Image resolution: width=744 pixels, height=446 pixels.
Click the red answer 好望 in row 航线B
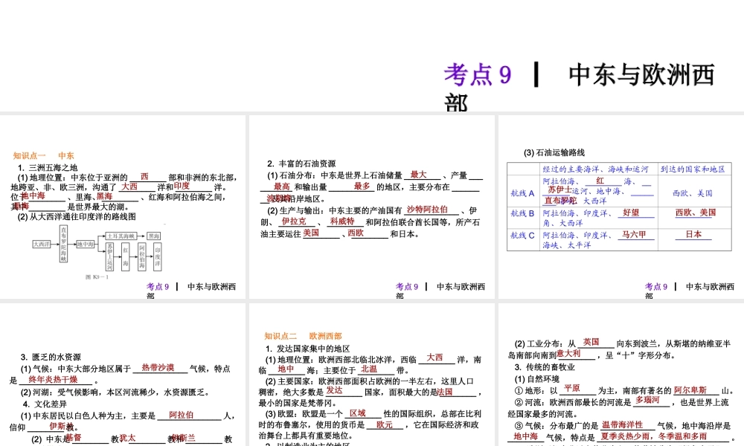631,213
